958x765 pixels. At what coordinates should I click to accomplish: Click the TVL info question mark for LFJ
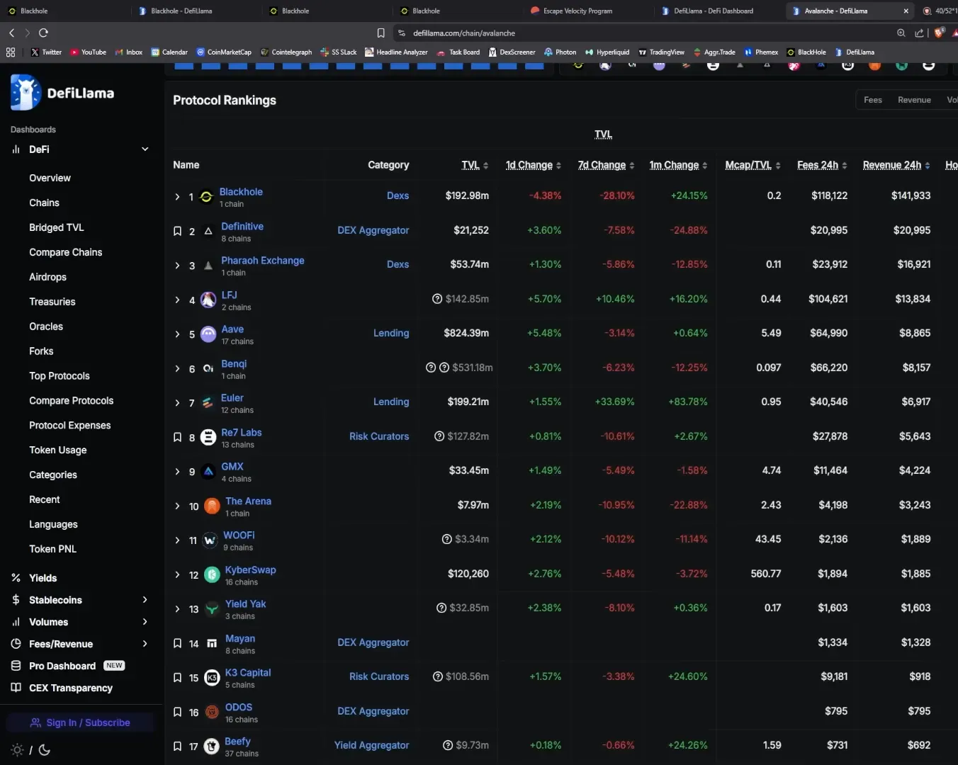[x=437, y=299]
